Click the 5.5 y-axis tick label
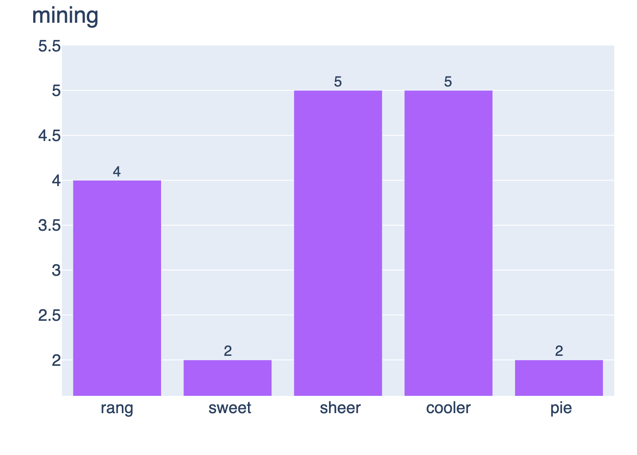 coord(50,46)
